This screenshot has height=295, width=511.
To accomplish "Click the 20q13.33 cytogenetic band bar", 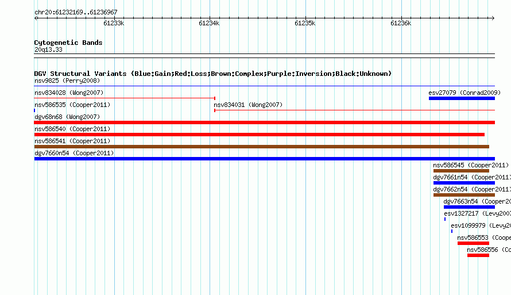I will [x=264, y=56].
